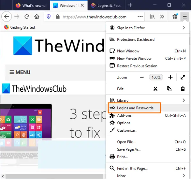The width and height of the screenshot is (191, 179).
Task: Open page actions three-dot menu
Action: pos(140,17)
